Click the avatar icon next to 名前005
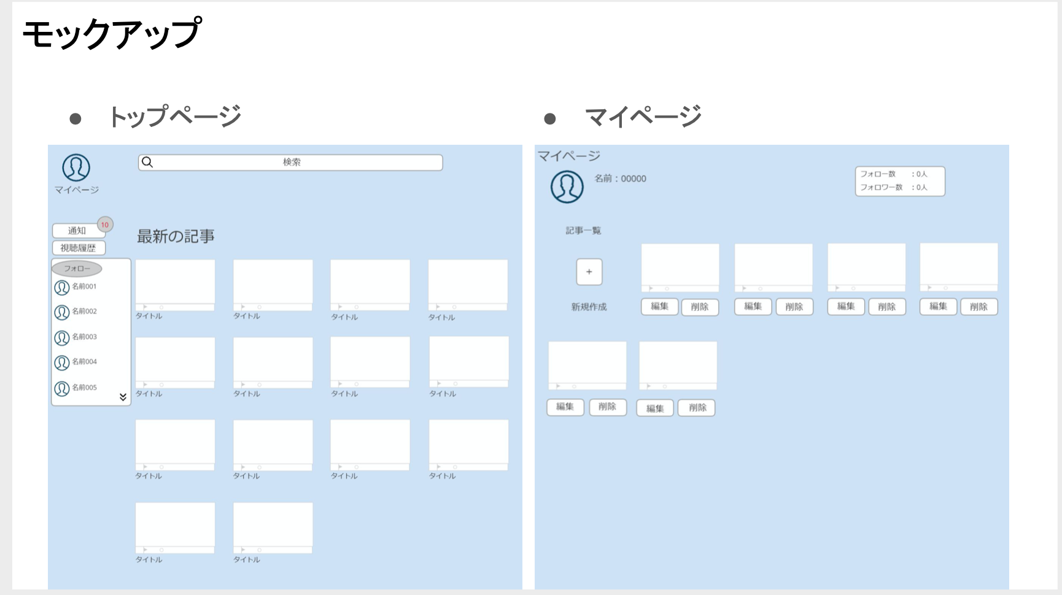 (x=62, y=388)
